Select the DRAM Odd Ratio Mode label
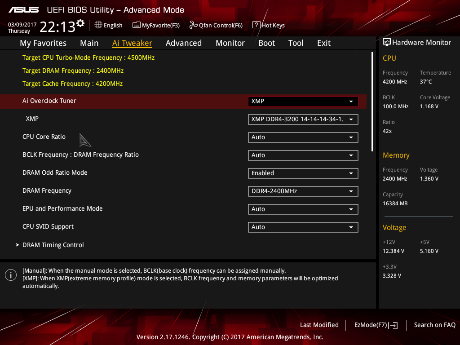The height and width of the screenshot is (345, 460). [x=55, y=173]
